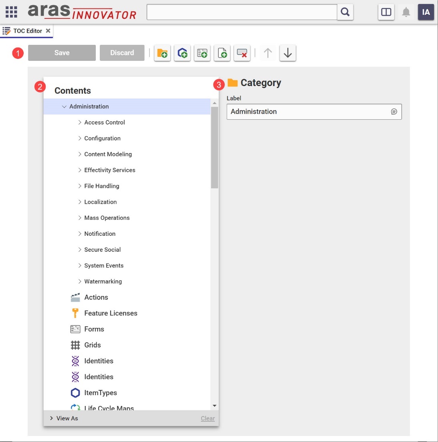The height and width of the screenshot is (442, 438).
Task: Move the selected item down arrow
Action: point(288,53)
